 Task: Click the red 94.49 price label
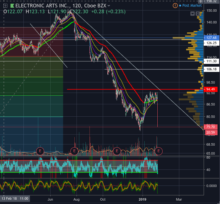click(x=210, y=89)
